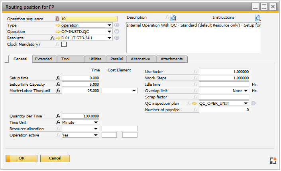281x171 pixels.
Task: Open the Alternative tab
Action: click(140, 59)
